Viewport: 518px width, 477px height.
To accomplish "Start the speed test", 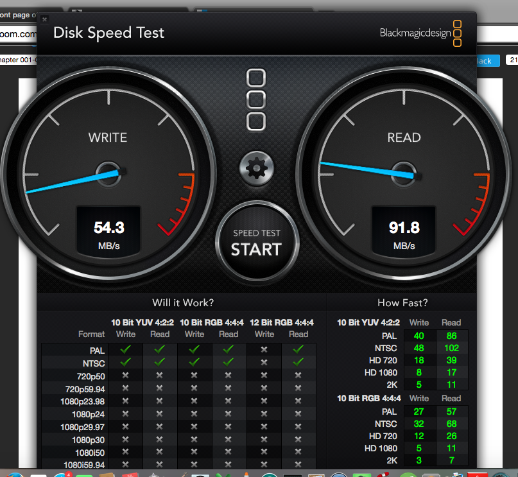I will coord(257,242).
